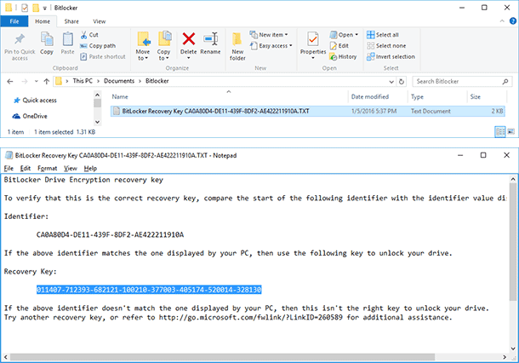The width and height of the screenshot is (519, 363).
Task: Click the identifier CA0A80D4 line in Notepad
Action: coord(110,235)
